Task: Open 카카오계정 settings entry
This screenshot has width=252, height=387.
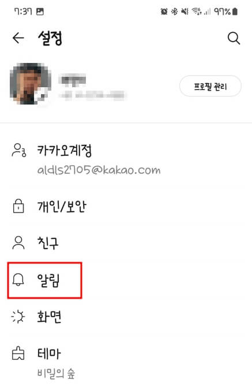Action: [x=126, y=159]
